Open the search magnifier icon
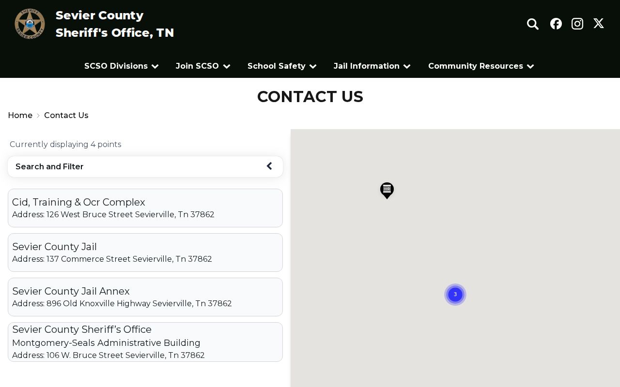The height and width of the screenshot is (387, 620). click(533, 24)
